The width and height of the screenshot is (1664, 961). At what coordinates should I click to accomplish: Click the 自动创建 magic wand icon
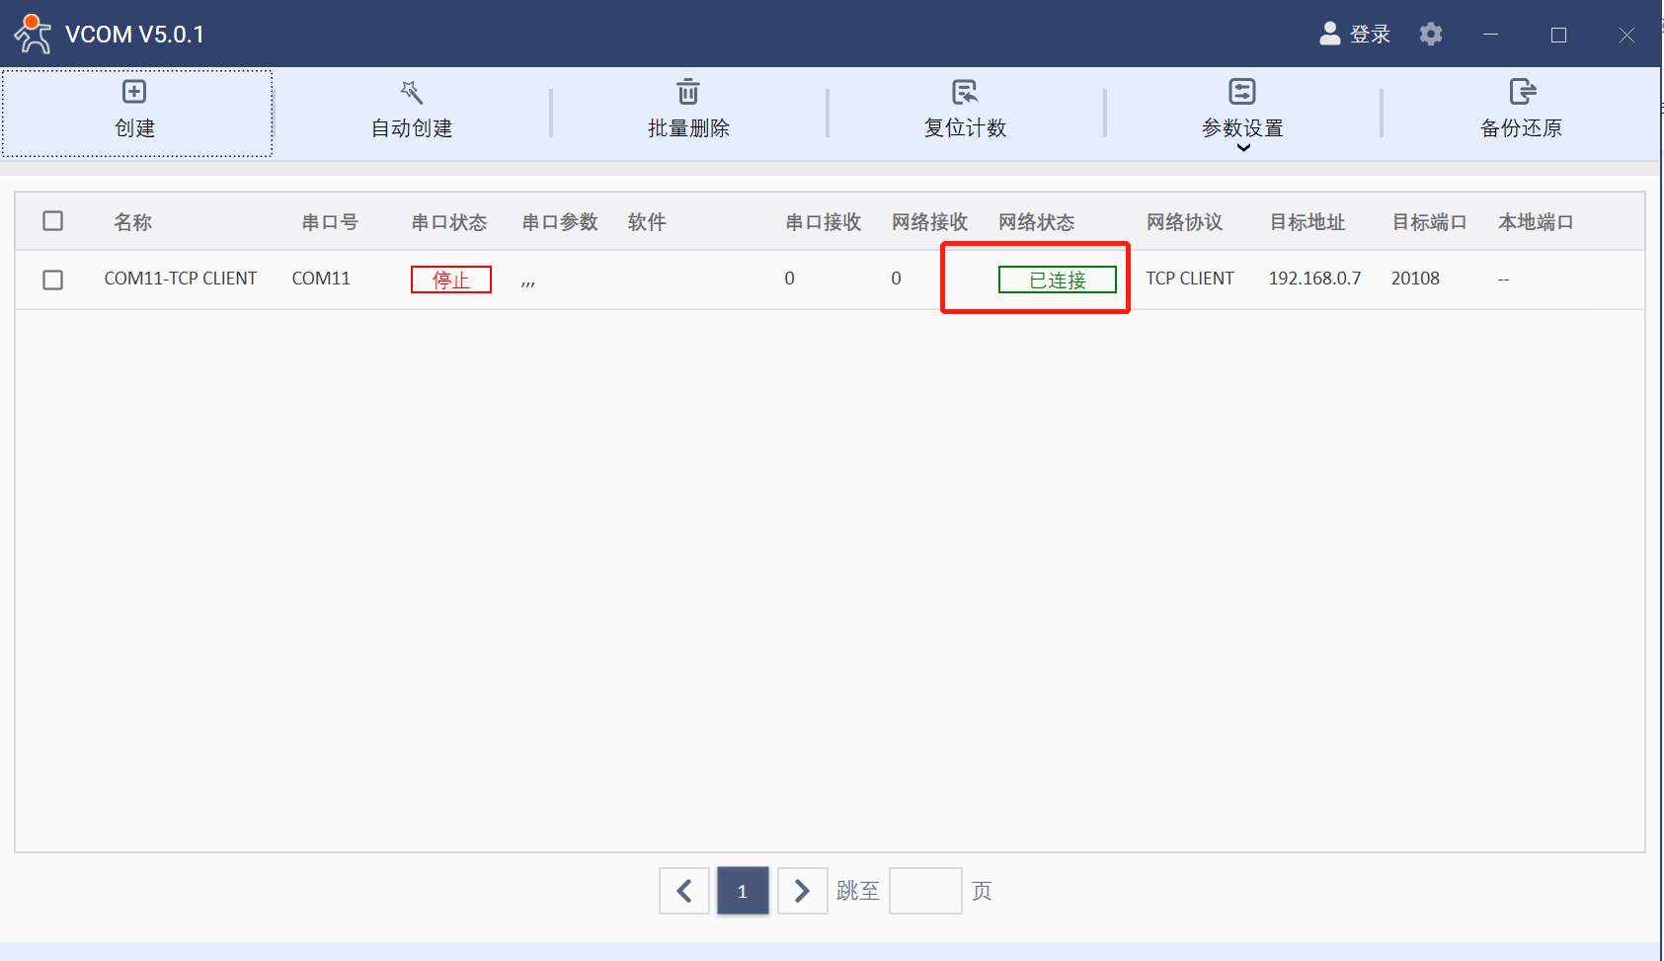(412, 92)
